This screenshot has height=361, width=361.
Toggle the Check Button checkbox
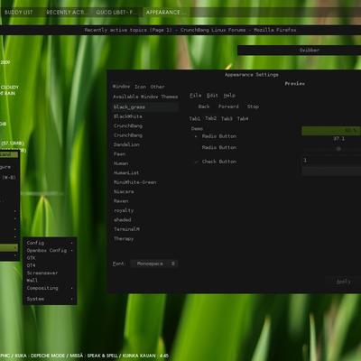[x=216, y=162]
